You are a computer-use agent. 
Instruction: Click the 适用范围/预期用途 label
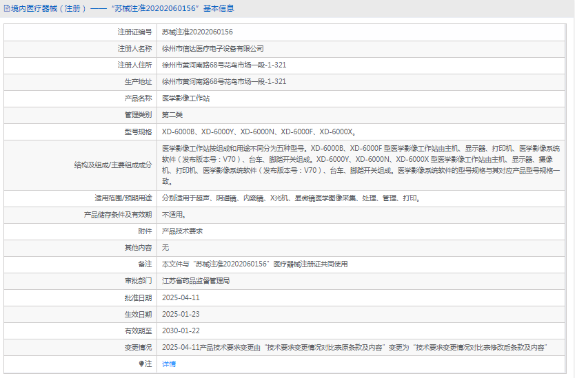click(123, 198)
